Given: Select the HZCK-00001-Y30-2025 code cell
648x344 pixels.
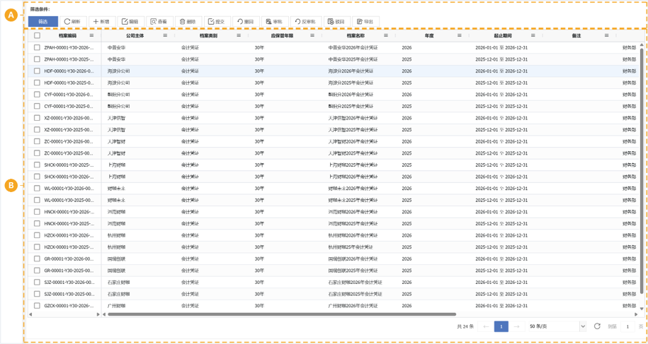Looking at the screenshot, I should 69,247.
